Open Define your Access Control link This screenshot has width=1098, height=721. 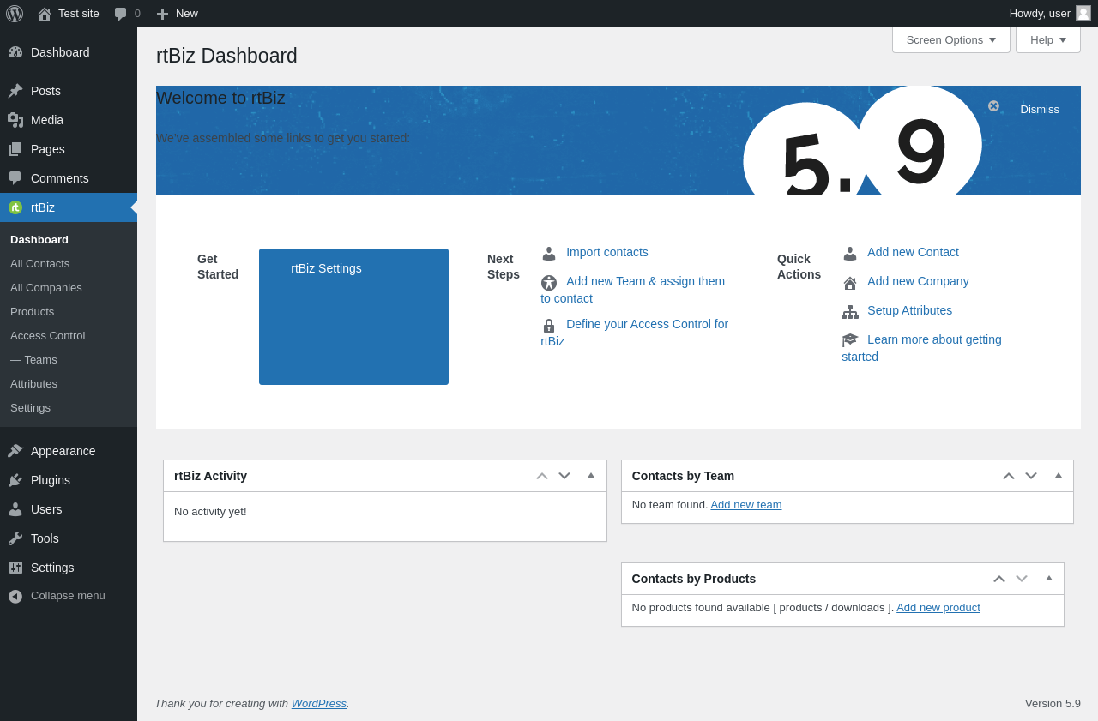(635, 333)
